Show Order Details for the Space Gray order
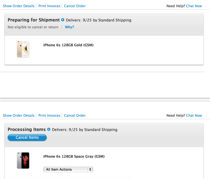 pos(19,115)
